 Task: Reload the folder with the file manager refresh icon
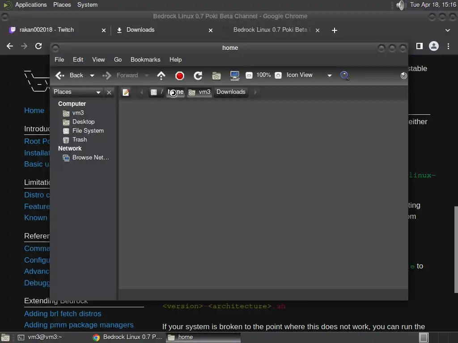(x=198, y=76)
